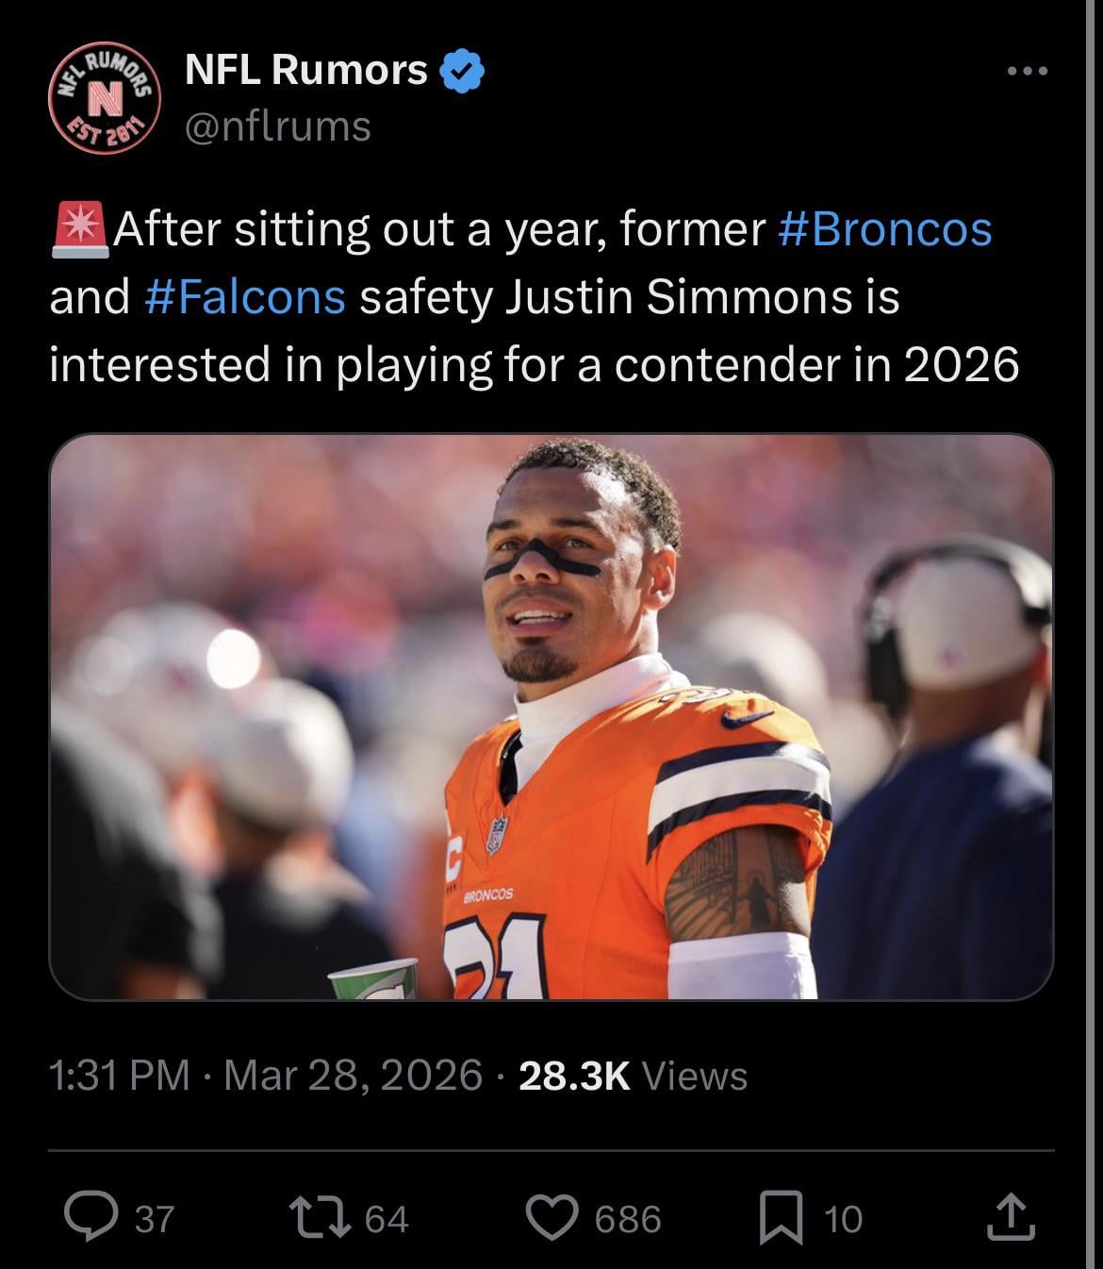The image size is (1103, 1269).
Task: Enlarge the Justin Simmons photo
Action: (x=551, y=717)
